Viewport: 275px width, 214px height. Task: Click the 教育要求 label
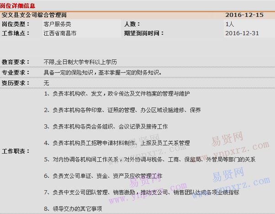pos(15,62)
